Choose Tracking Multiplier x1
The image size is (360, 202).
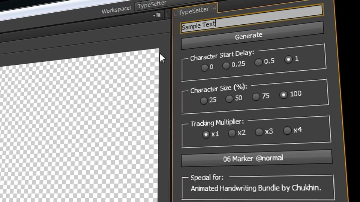click(206, 134)
